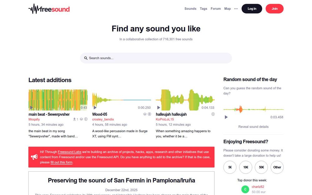Click charlz82 green avatar

click(245, 189)
